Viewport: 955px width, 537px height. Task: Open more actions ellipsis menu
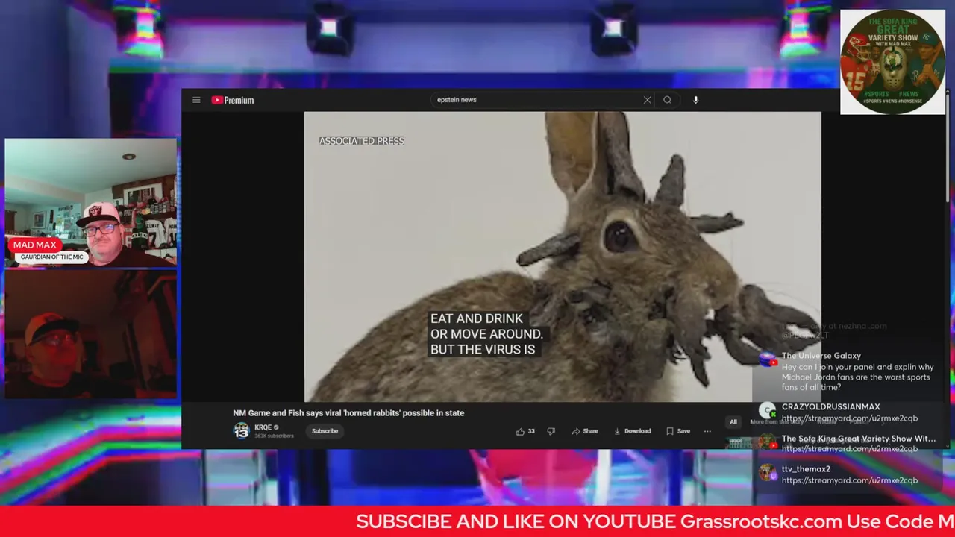[707, 431]
